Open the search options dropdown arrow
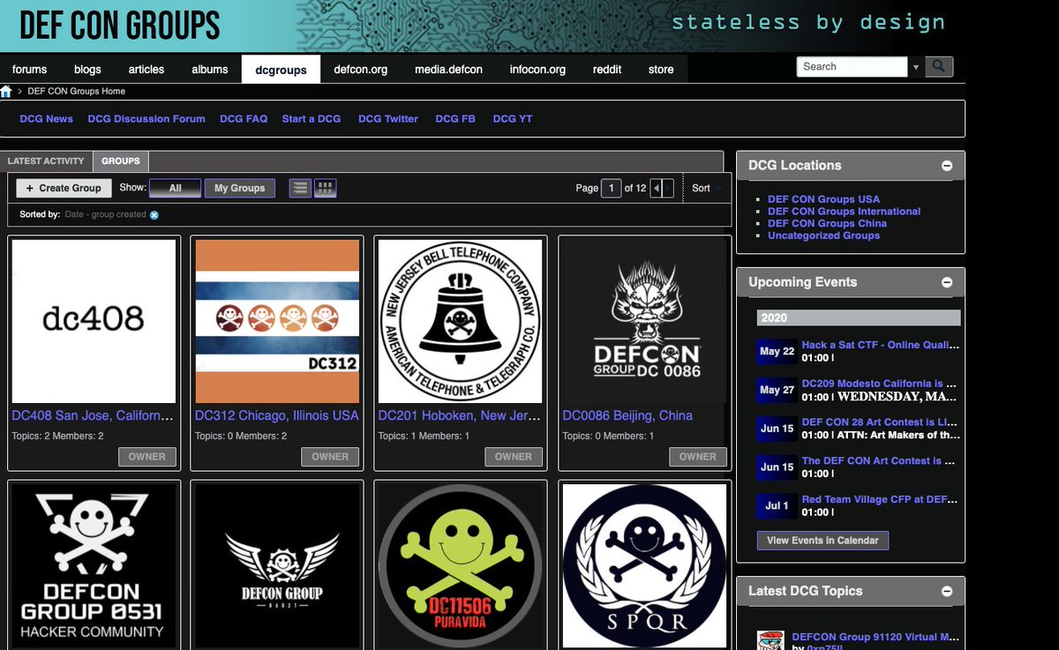 [x=916, y=67]
